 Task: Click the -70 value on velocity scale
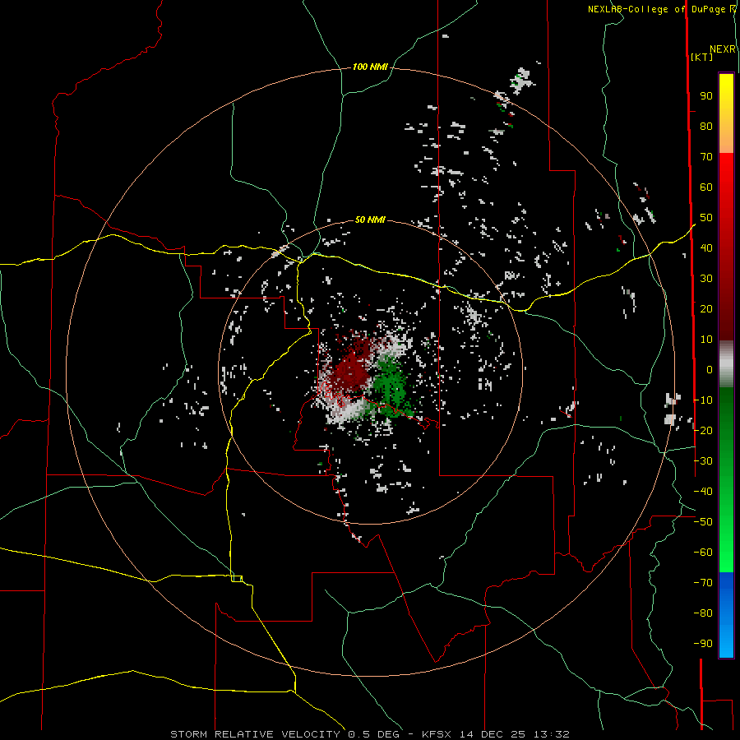tap(703, 583)
